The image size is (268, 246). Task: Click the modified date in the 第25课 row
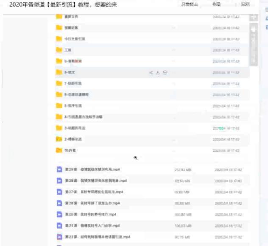(228, 214)
